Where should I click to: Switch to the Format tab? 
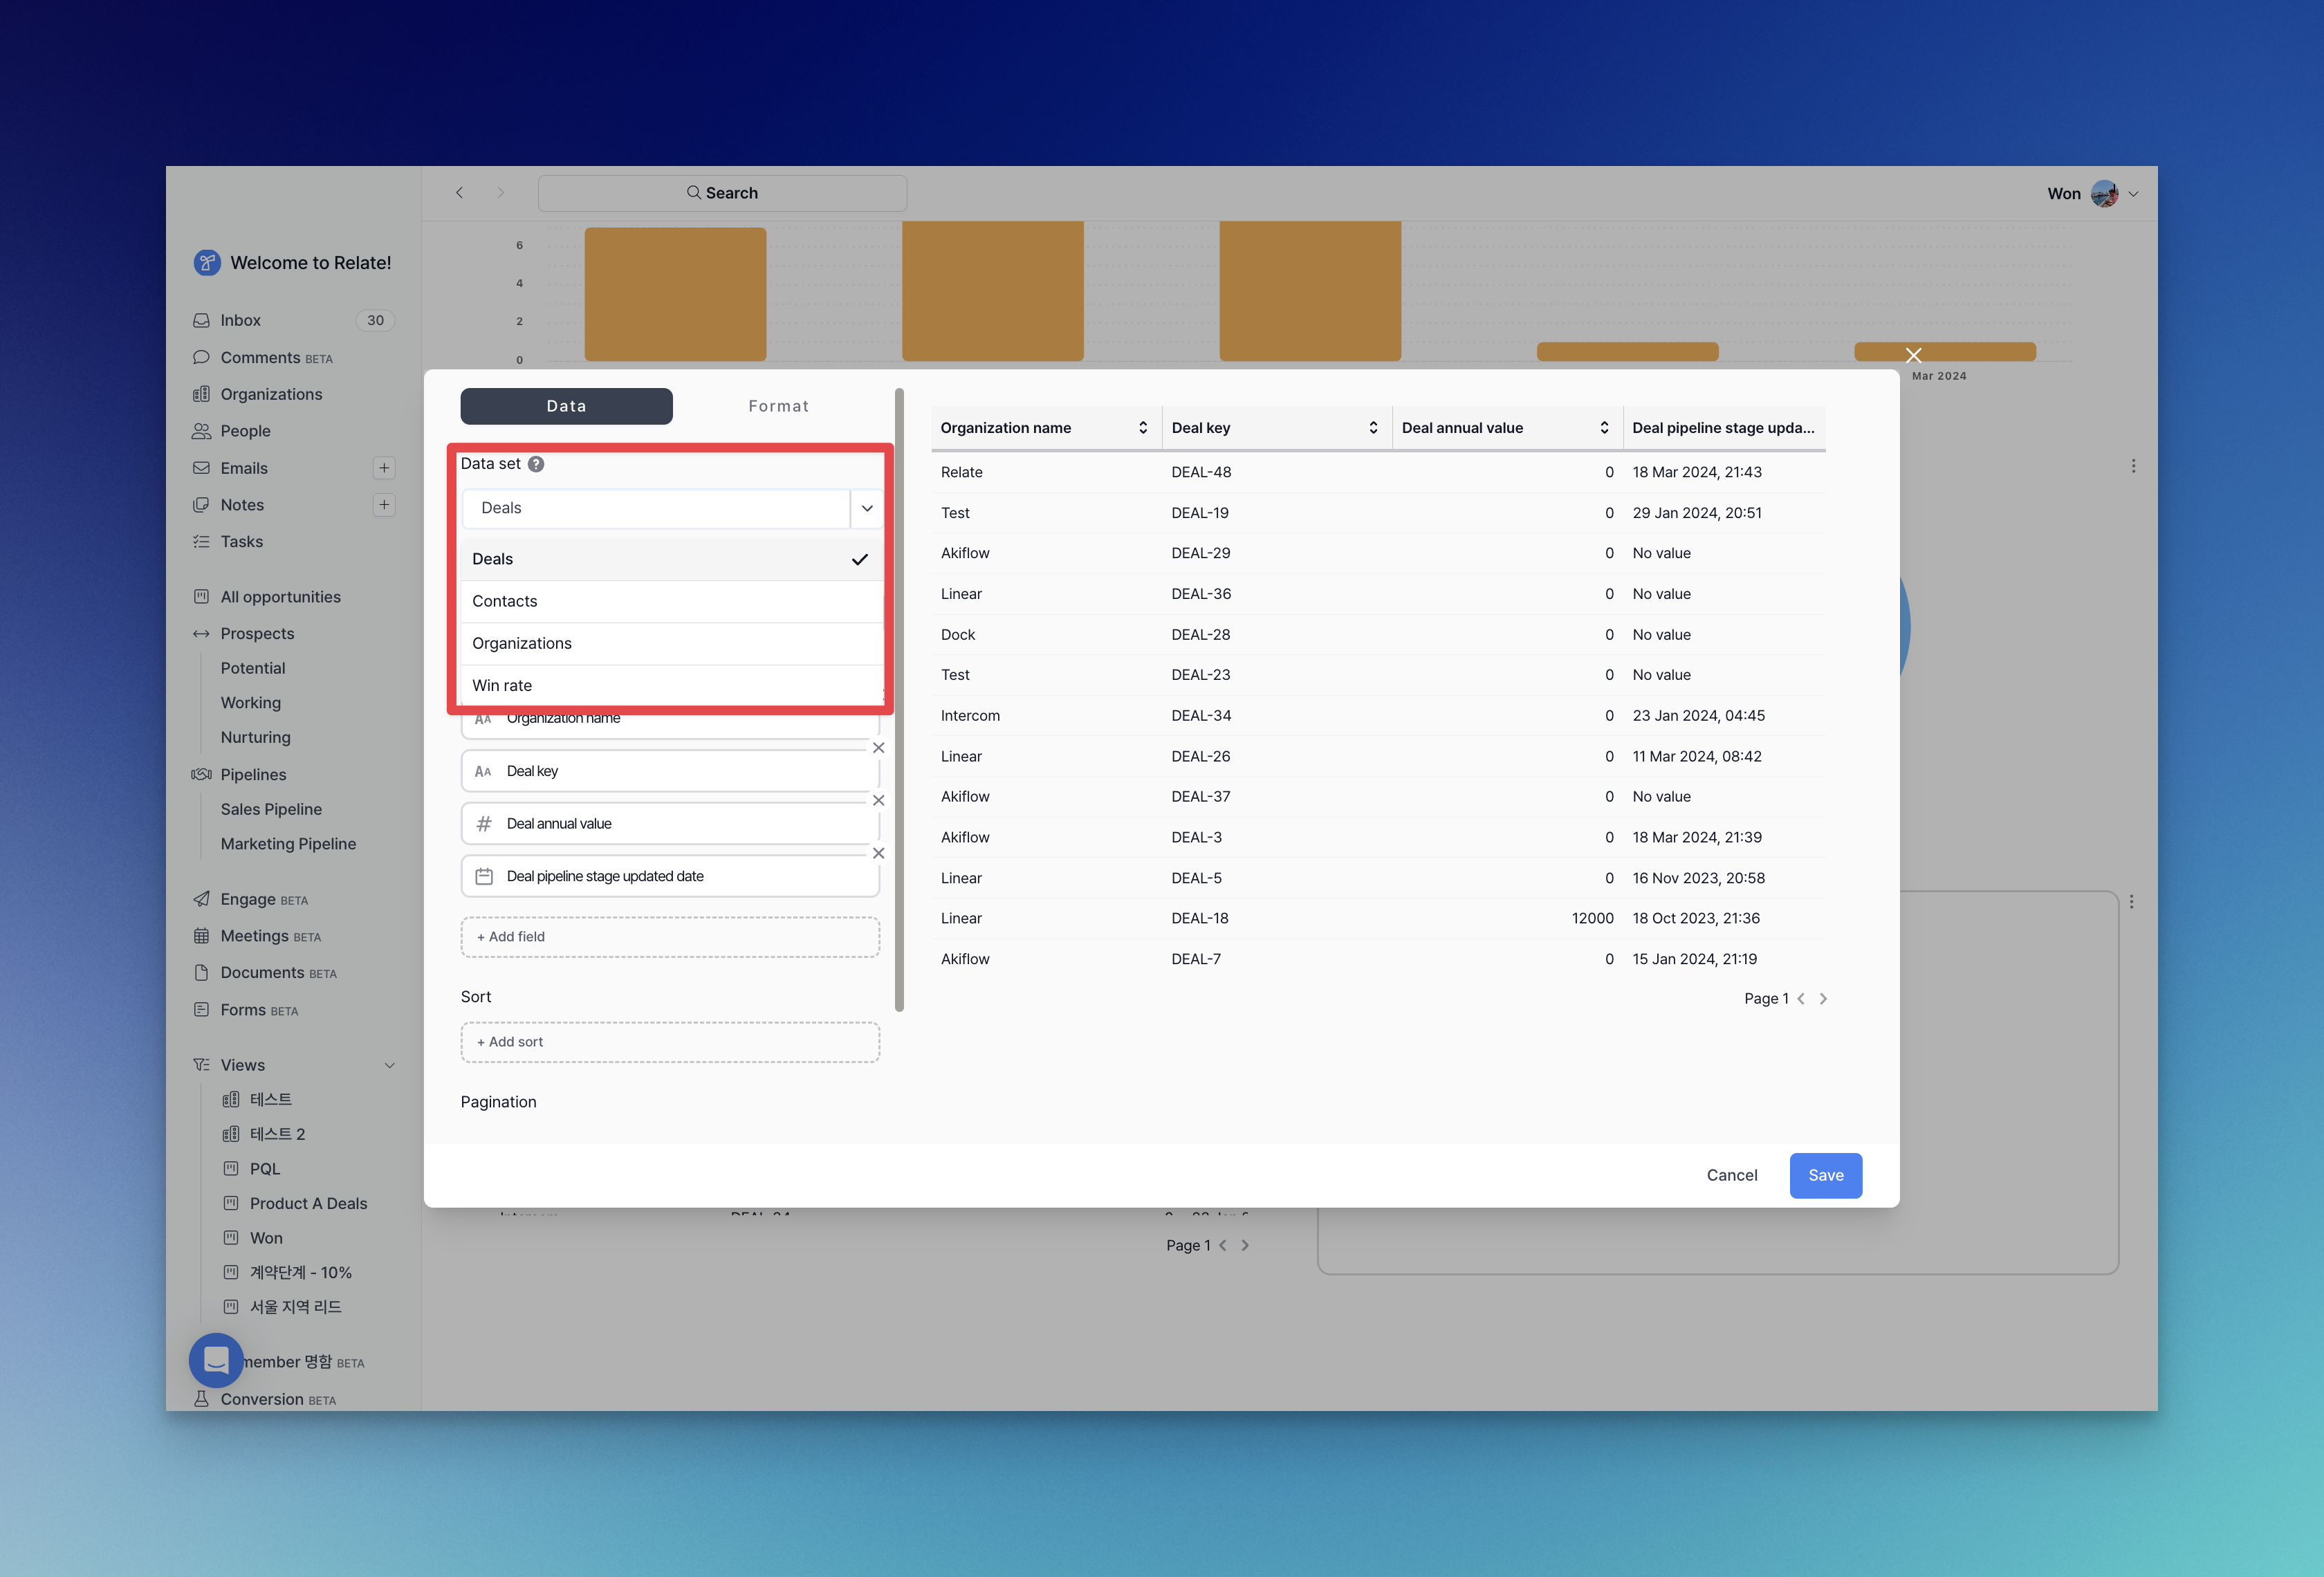coord(778,406)
